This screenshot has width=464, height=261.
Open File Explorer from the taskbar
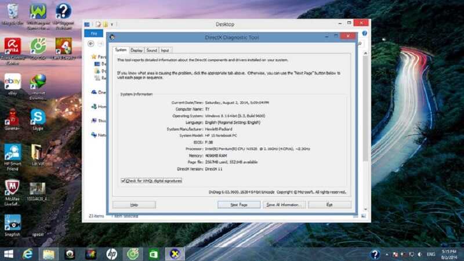[49, 254]
